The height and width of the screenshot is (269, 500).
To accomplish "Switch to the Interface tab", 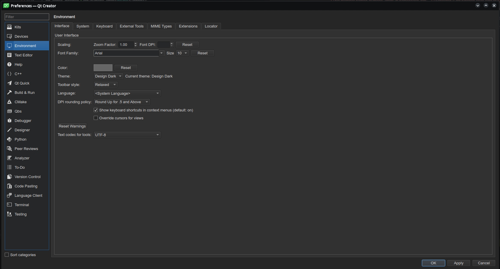I will coord(62,26).
